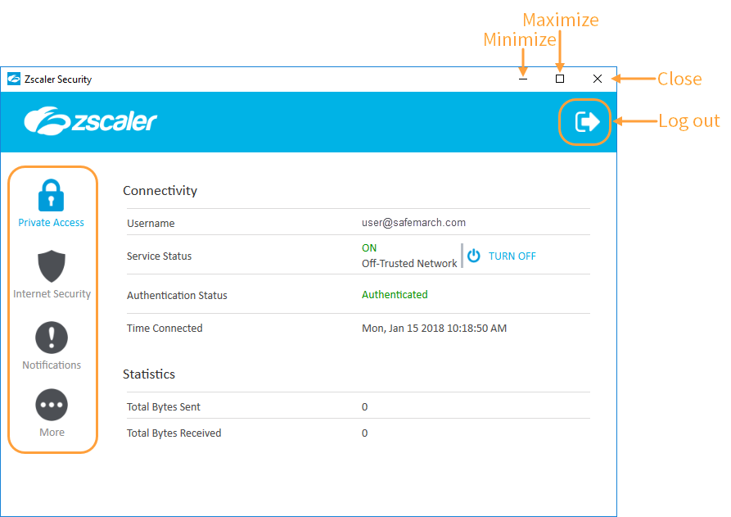This screenshot has height=517, width=731.
Task: Close the Zscaler Security window
Action: pos(598,79)
